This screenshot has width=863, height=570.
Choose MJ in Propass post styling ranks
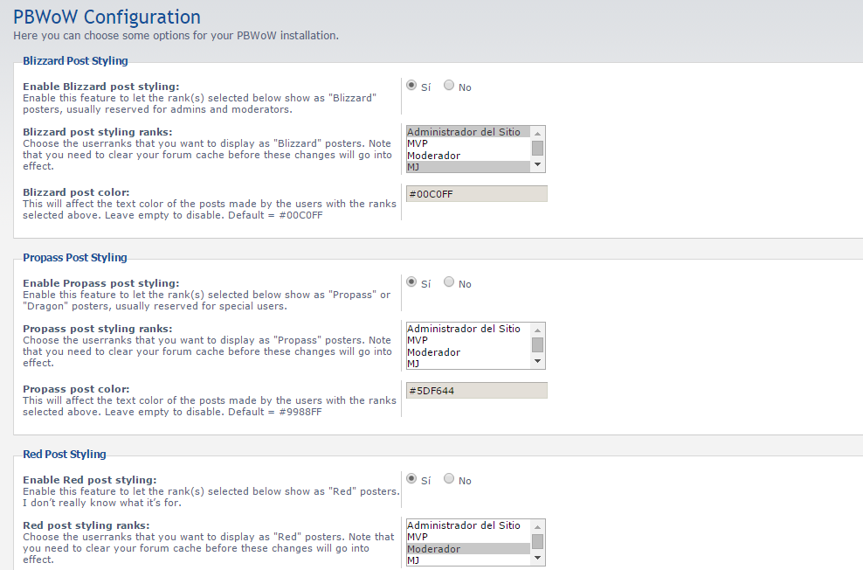tap(468, 364)
